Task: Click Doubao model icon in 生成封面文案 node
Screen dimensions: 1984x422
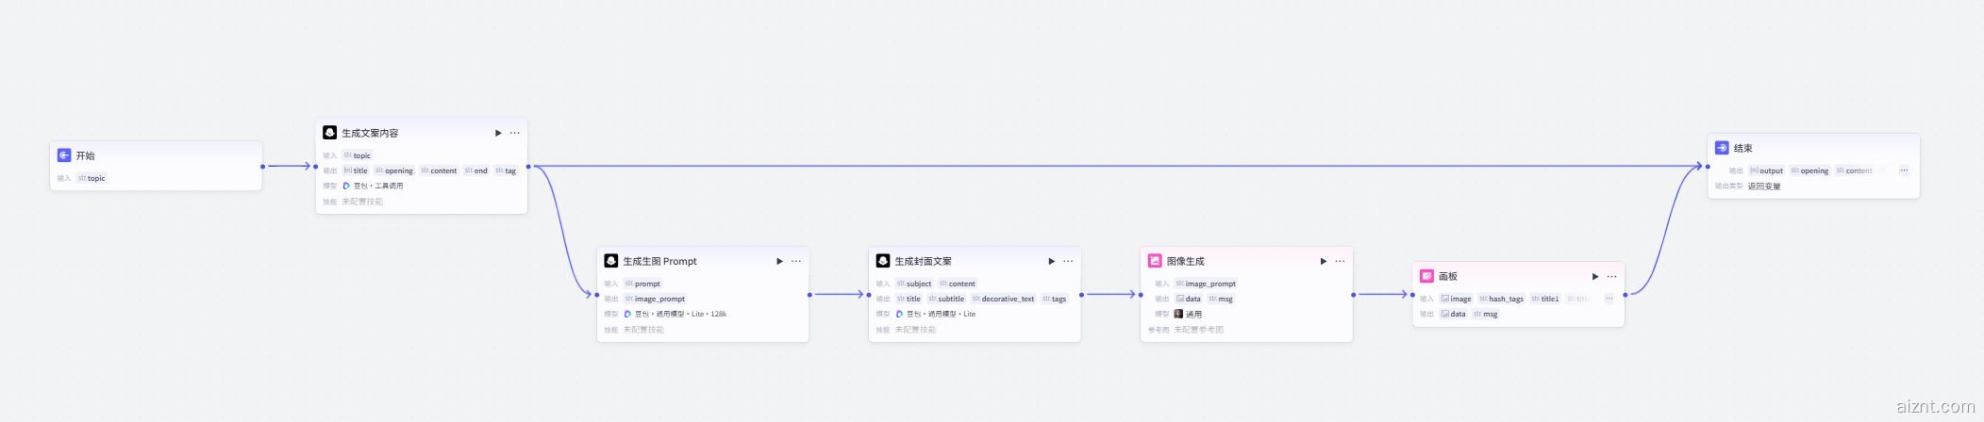Action: click(x=899, y=314)
